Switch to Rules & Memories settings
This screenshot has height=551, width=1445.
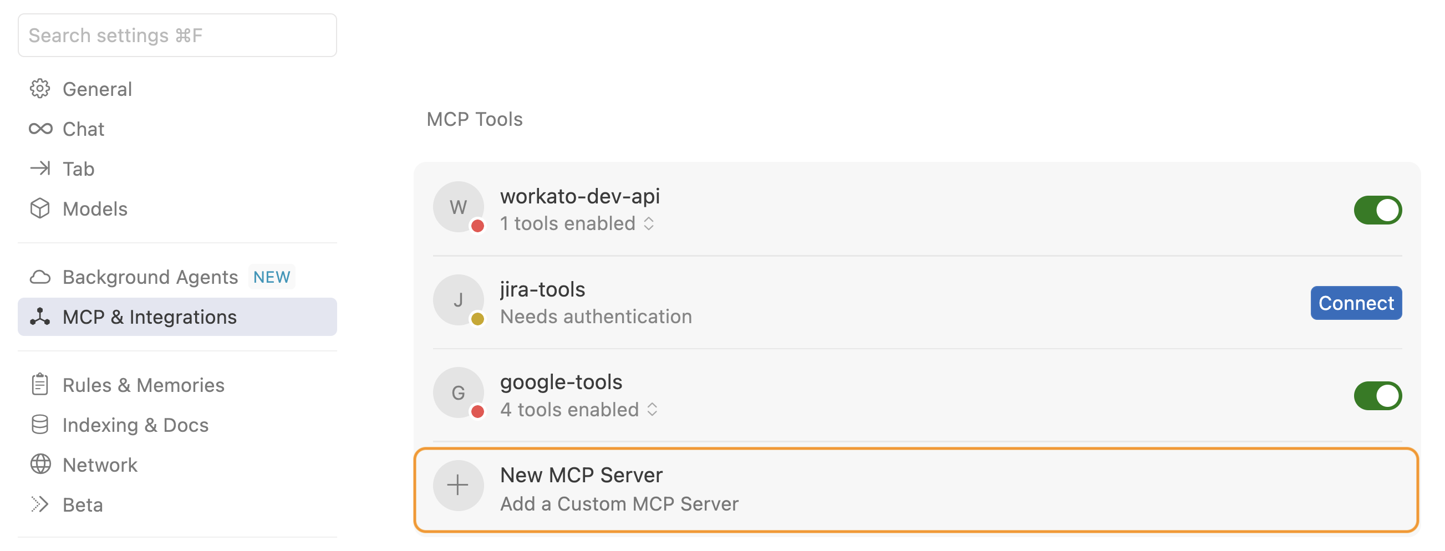point(143,385)
